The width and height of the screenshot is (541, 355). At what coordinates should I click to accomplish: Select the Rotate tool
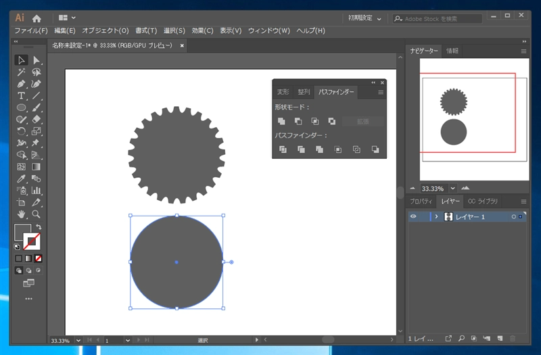(22, 131)
